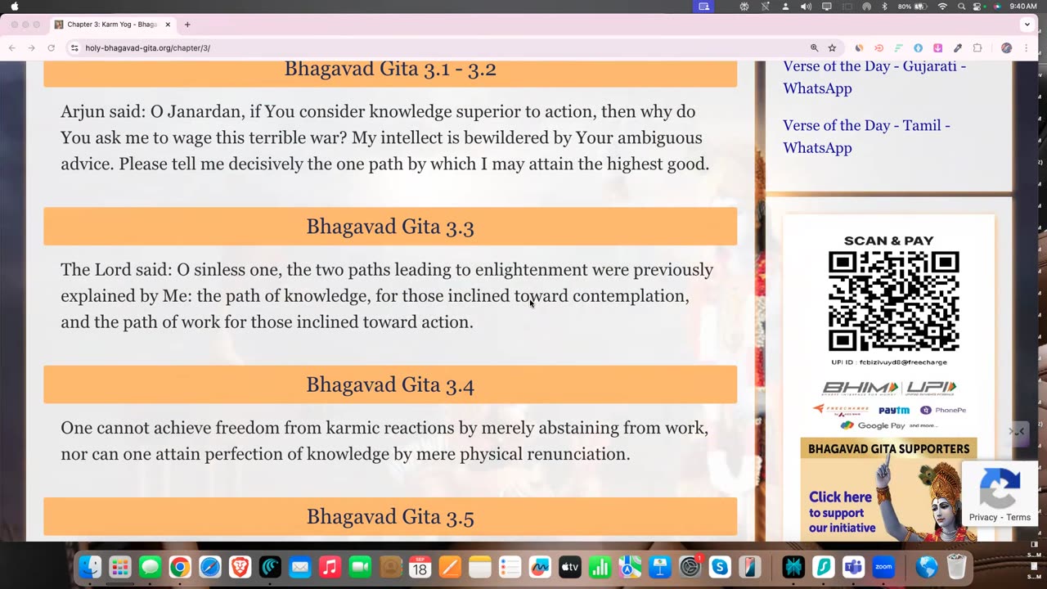The width and height of the screenshot is (1047, 589).
Task: Click the volume icon in menu bar
Action: [x=806, y=7]
